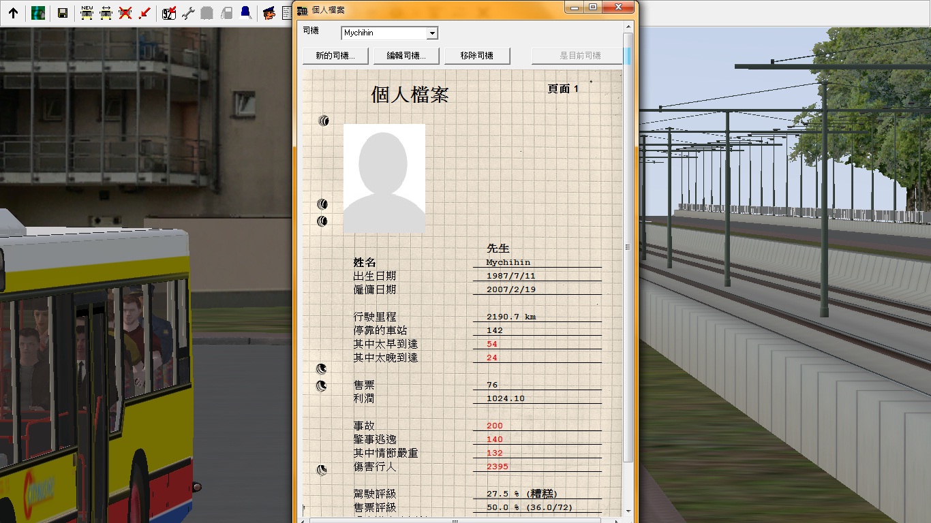
Task: Open the driver profile icon in the toolbar
Action: pos(269,13)
